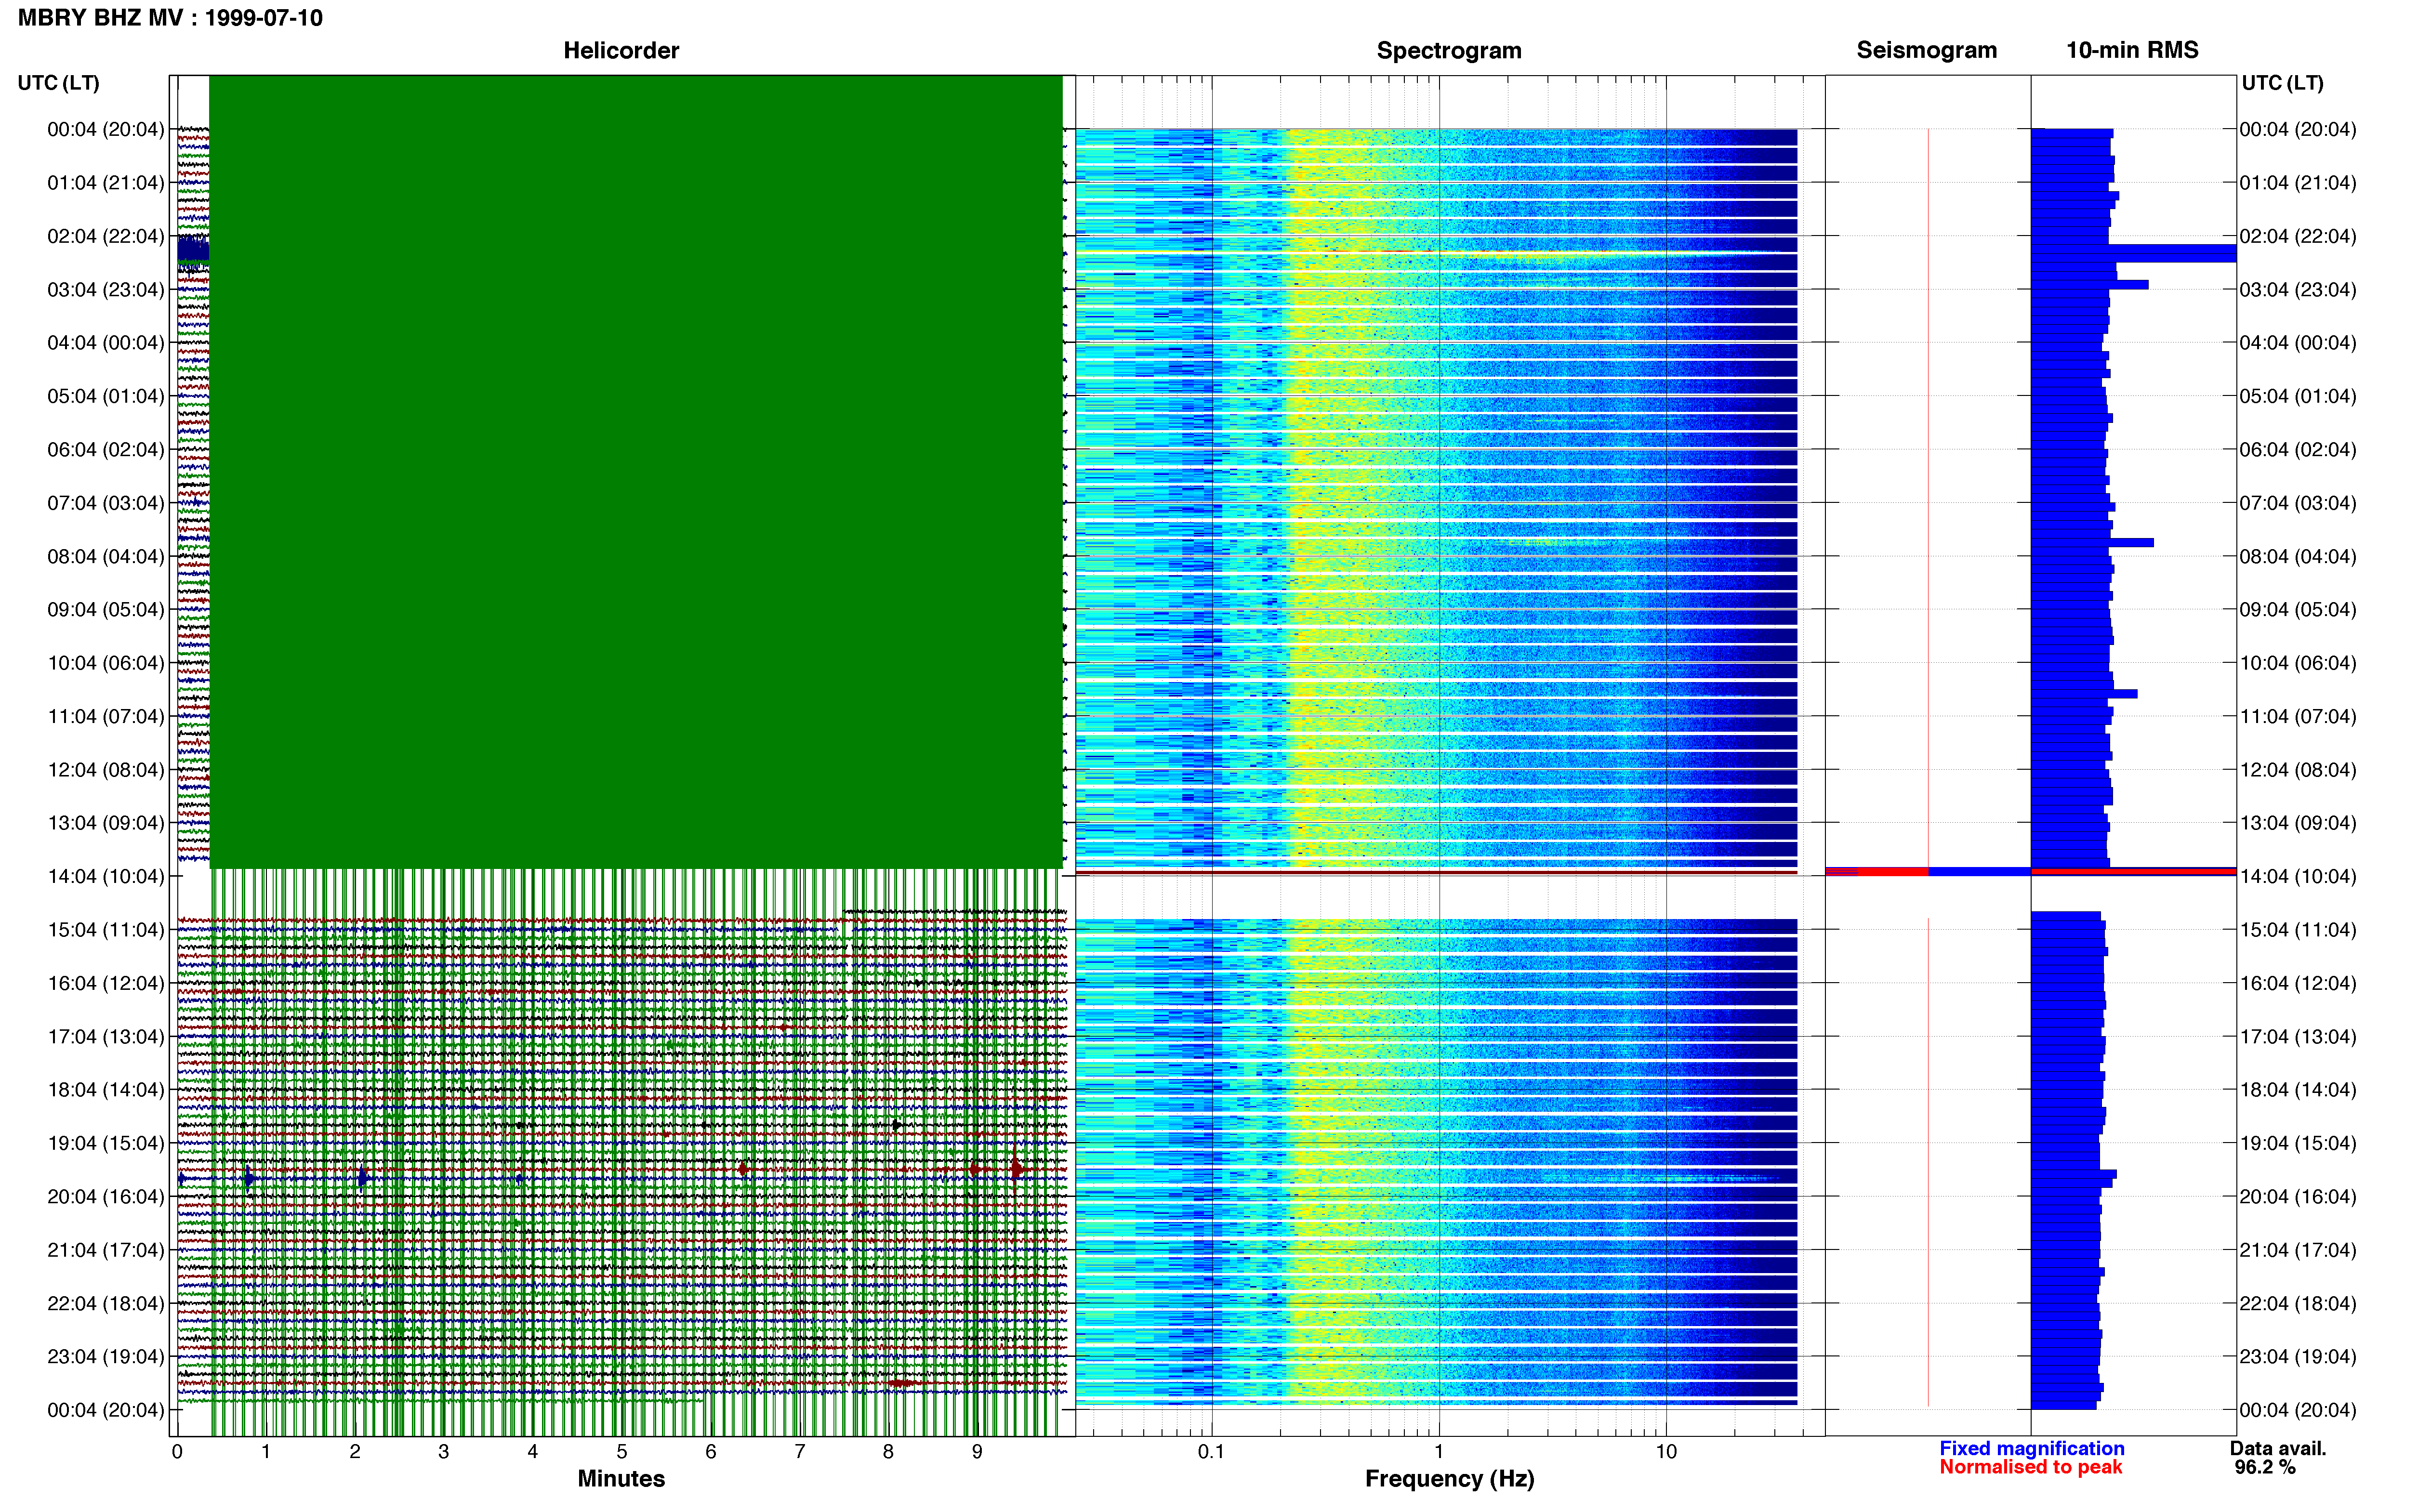
Task: Click left time label 14:04 (10:04)
Action: (x=106, y=876)
